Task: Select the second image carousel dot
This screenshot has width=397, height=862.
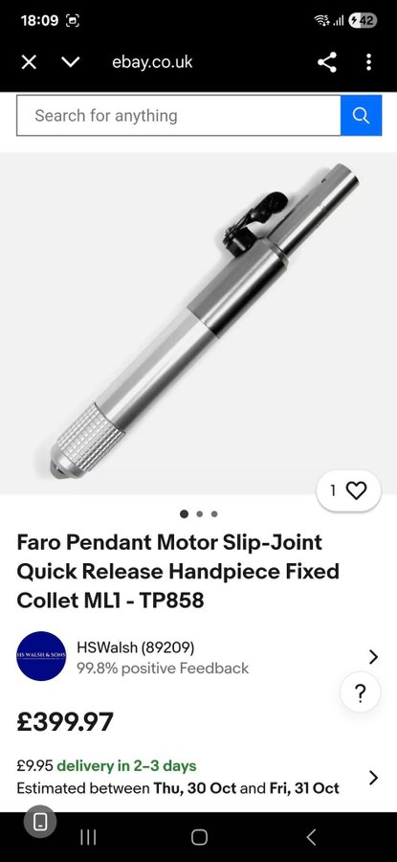Action: 200,514
